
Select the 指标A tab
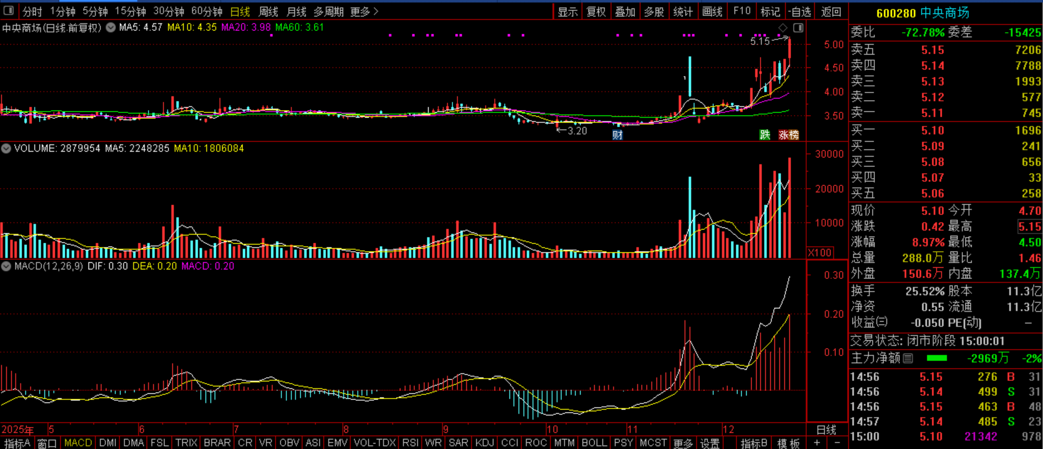[x=17, y=443]
